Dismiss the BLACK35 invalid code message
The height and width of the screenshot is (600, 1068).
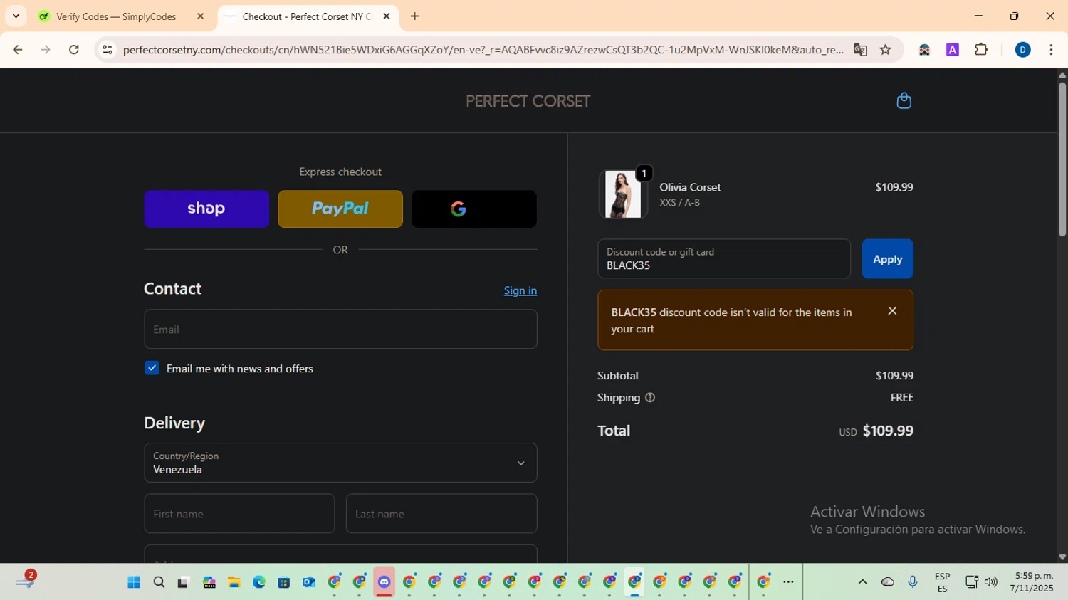892,311
